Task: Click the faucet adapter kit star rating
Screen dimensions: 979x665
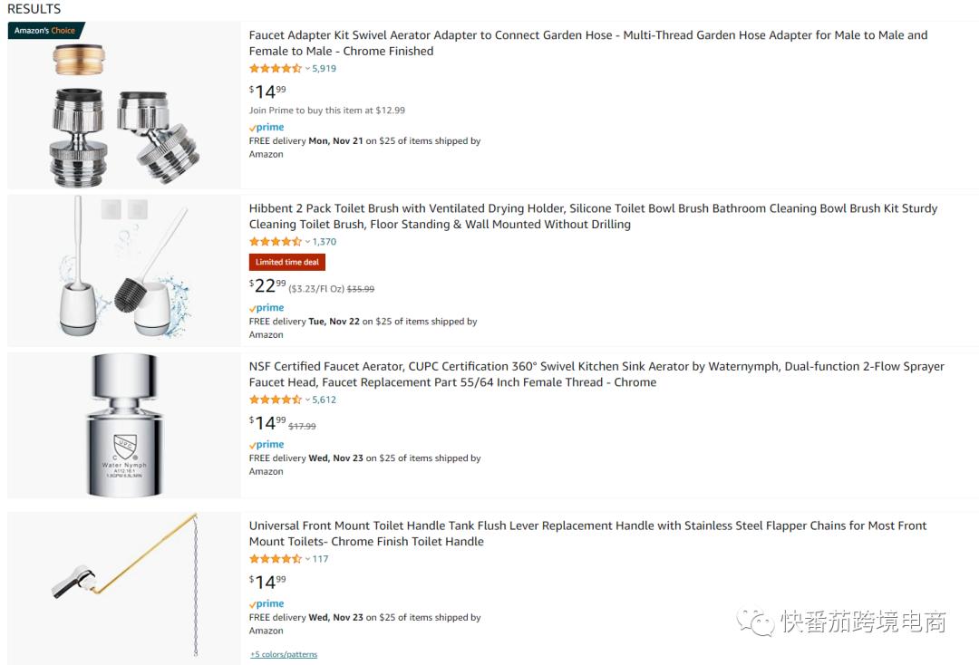Action: (x=276, y=69)
